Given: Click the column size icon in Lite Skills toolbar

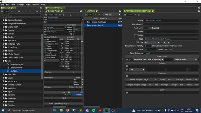Looking at the screenshot, I should [x=99, y=15].
